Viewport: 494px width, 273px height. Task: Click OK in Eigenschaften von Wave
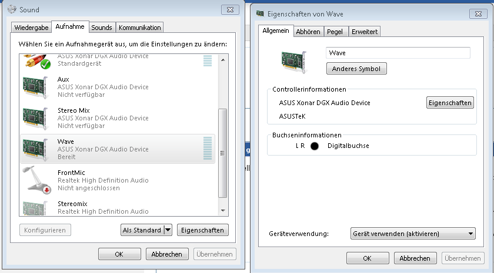[x=368, y=258]
